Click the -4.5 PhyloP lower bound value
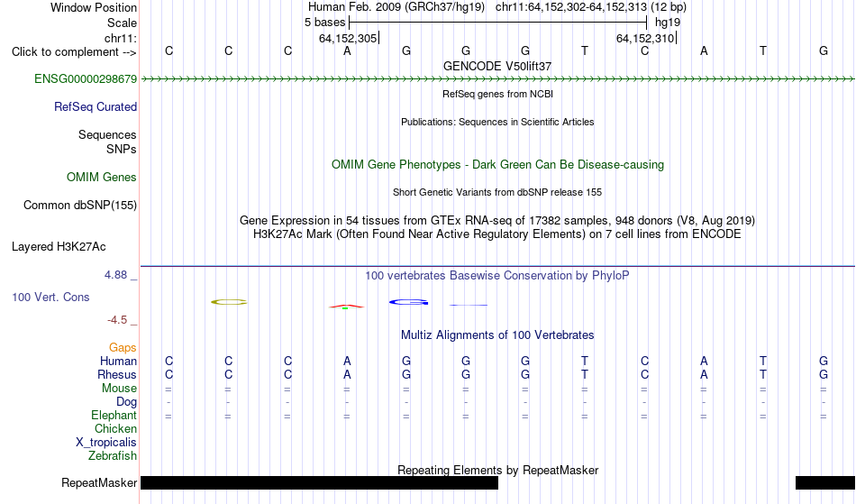Screen dimensions: 856x504 (x=117, y=320)
